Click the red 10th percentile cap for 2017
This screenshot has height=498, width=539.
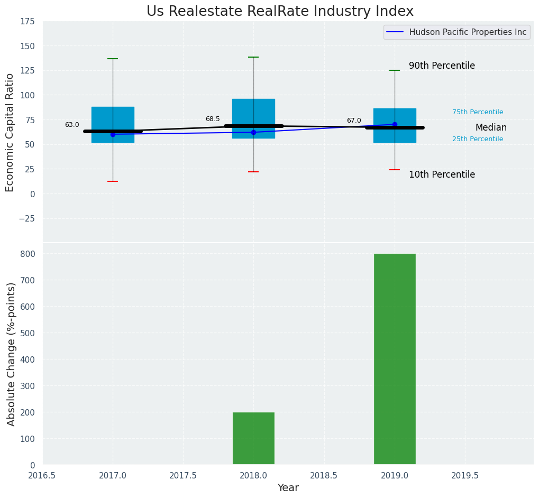(113, 181)
